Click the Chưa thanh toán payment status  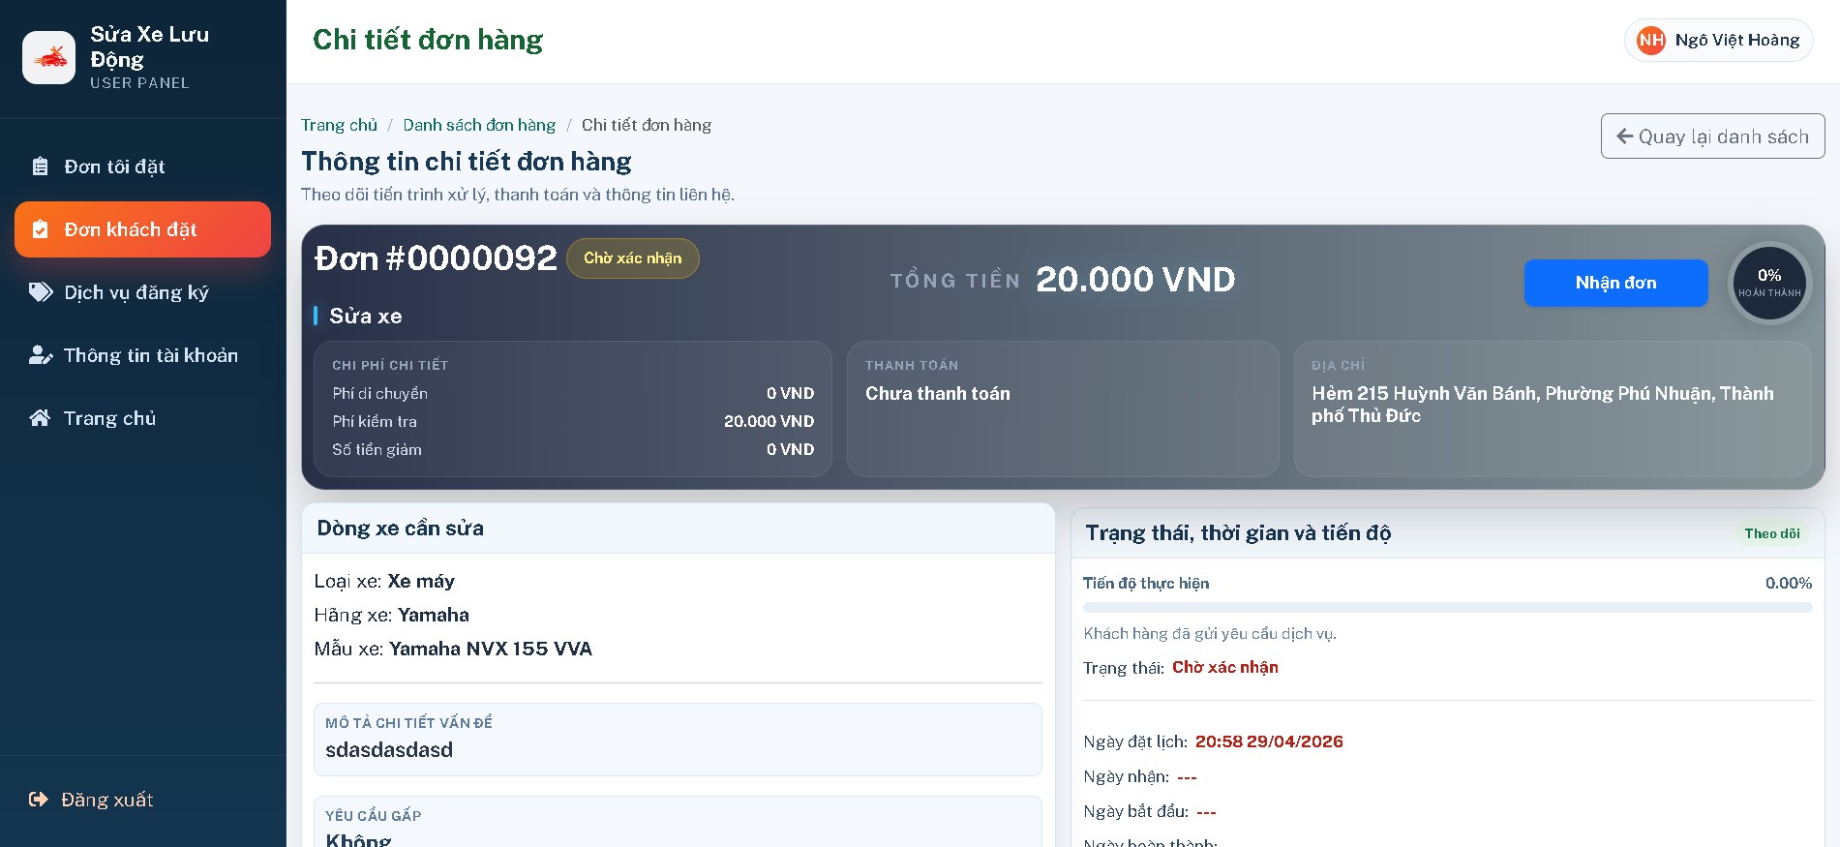click(x=938, y=394)
